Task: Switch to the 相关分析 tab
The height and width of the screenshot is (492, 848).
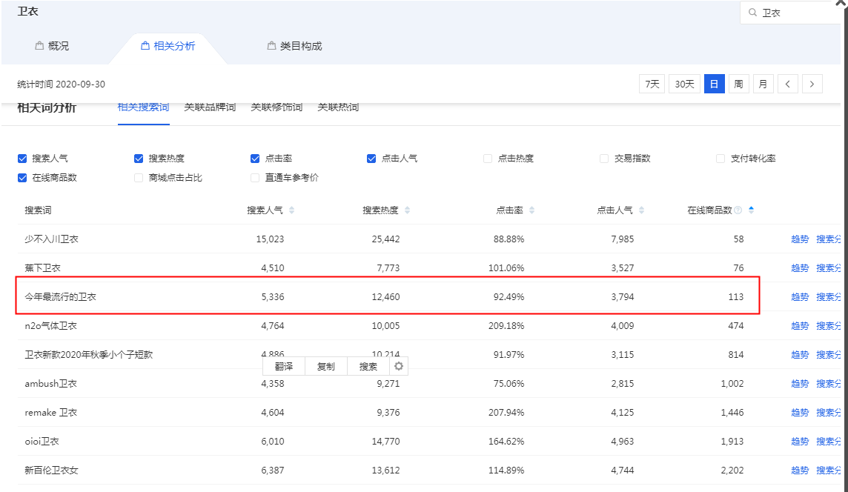Action: click(x=168, y=46)
